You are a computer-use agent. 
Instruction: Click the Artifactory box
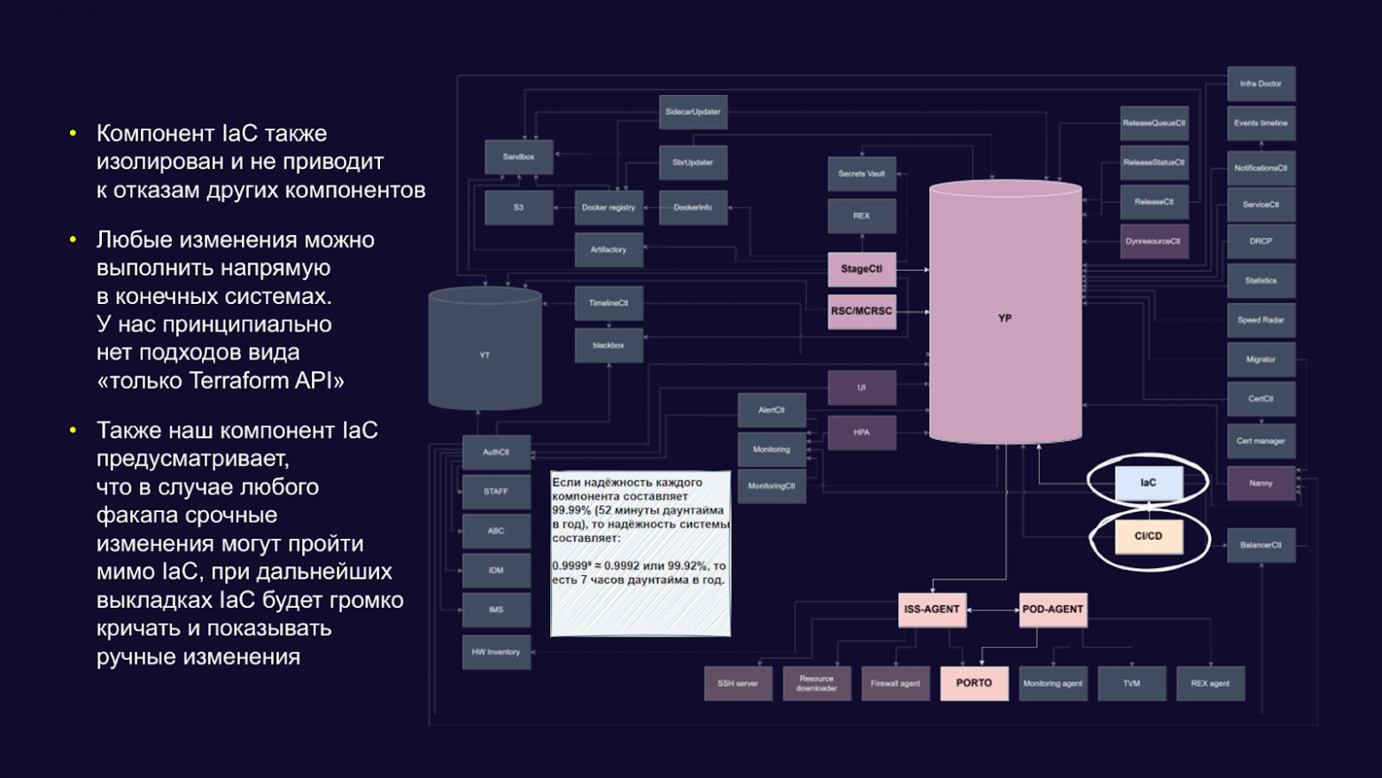click(609, 250)
